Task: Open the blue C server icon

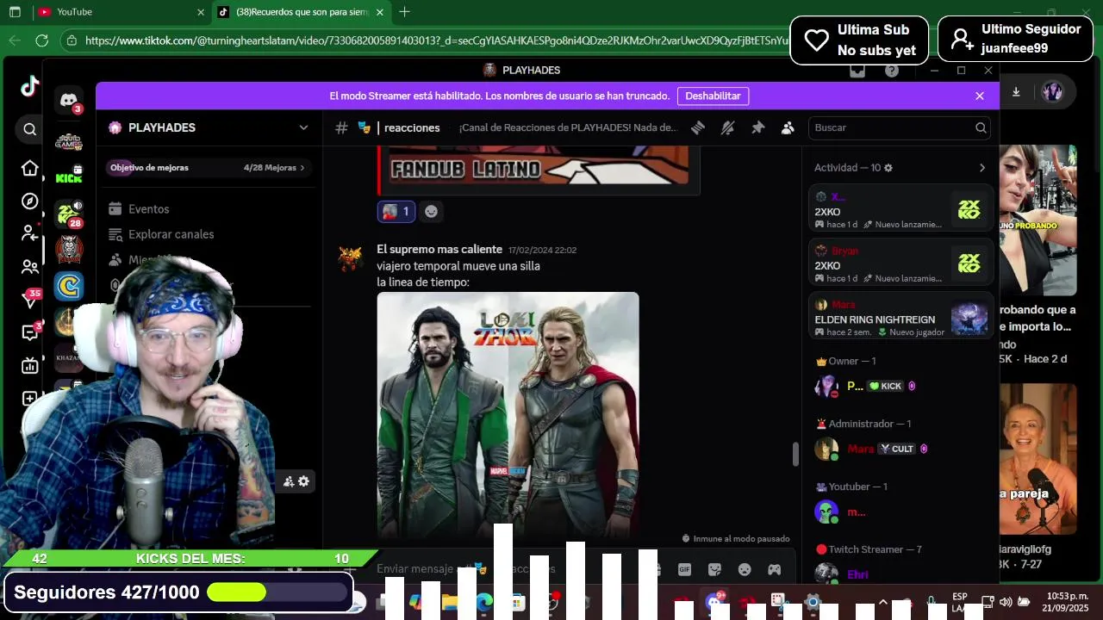Action: (69, 286)
